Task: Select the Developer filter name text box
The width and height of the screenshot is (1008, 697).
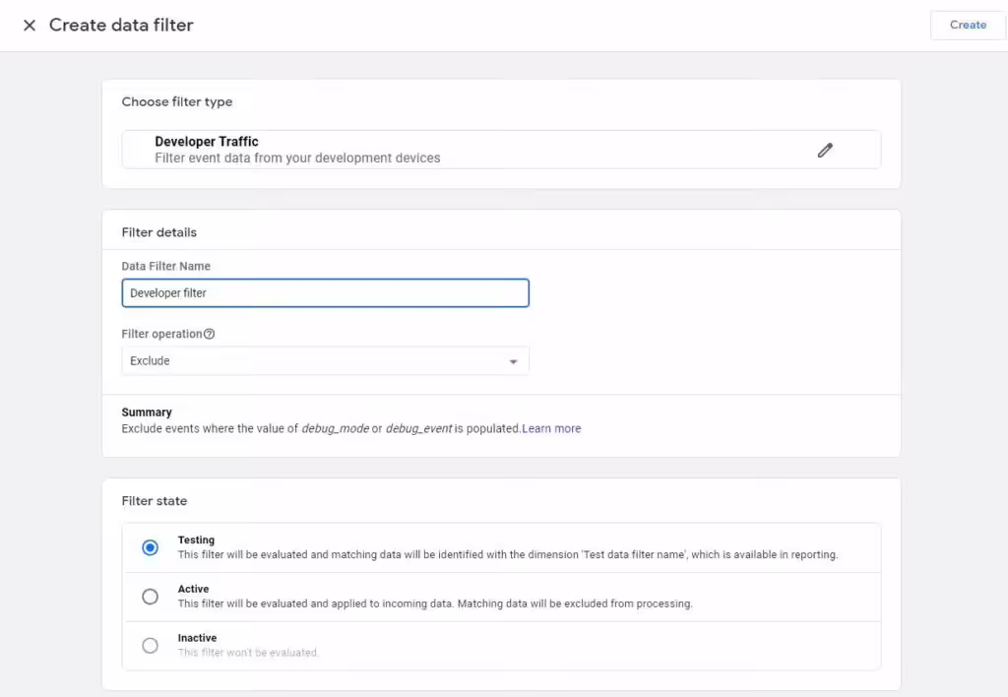Action: (325, 292)
